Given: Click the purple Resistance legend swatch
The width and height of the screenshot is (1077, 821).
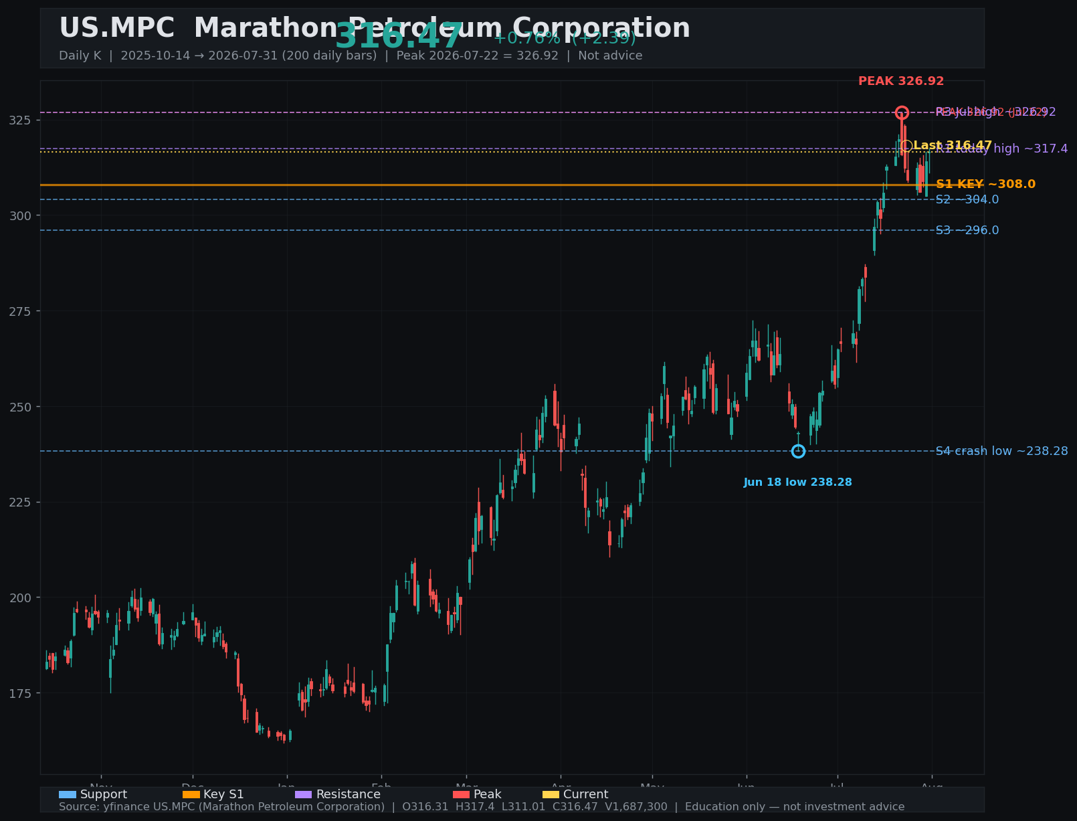Looking at the screenshot, I should click(304, 795).
